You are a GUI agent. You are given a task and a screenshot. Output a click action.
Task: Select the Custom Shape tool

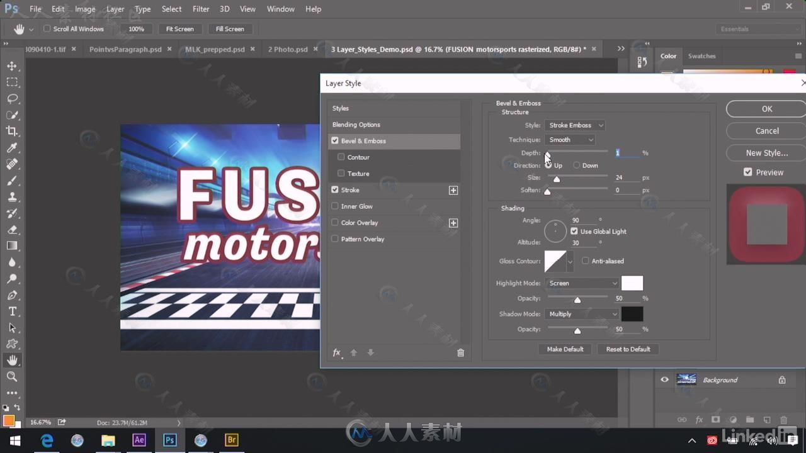click(x=12, y=344)
